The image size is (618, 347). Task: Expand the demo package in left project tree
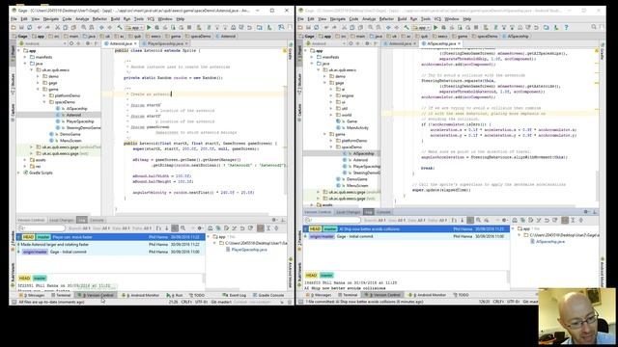[39, 76]
